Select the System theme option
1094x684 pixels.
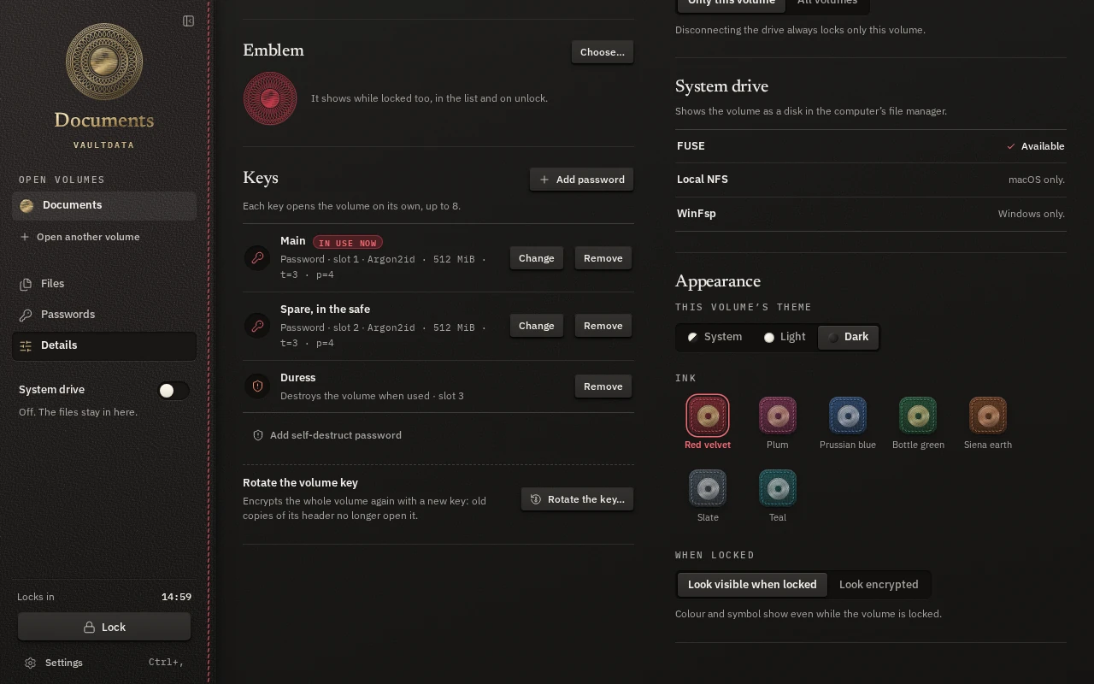(715, 337)
